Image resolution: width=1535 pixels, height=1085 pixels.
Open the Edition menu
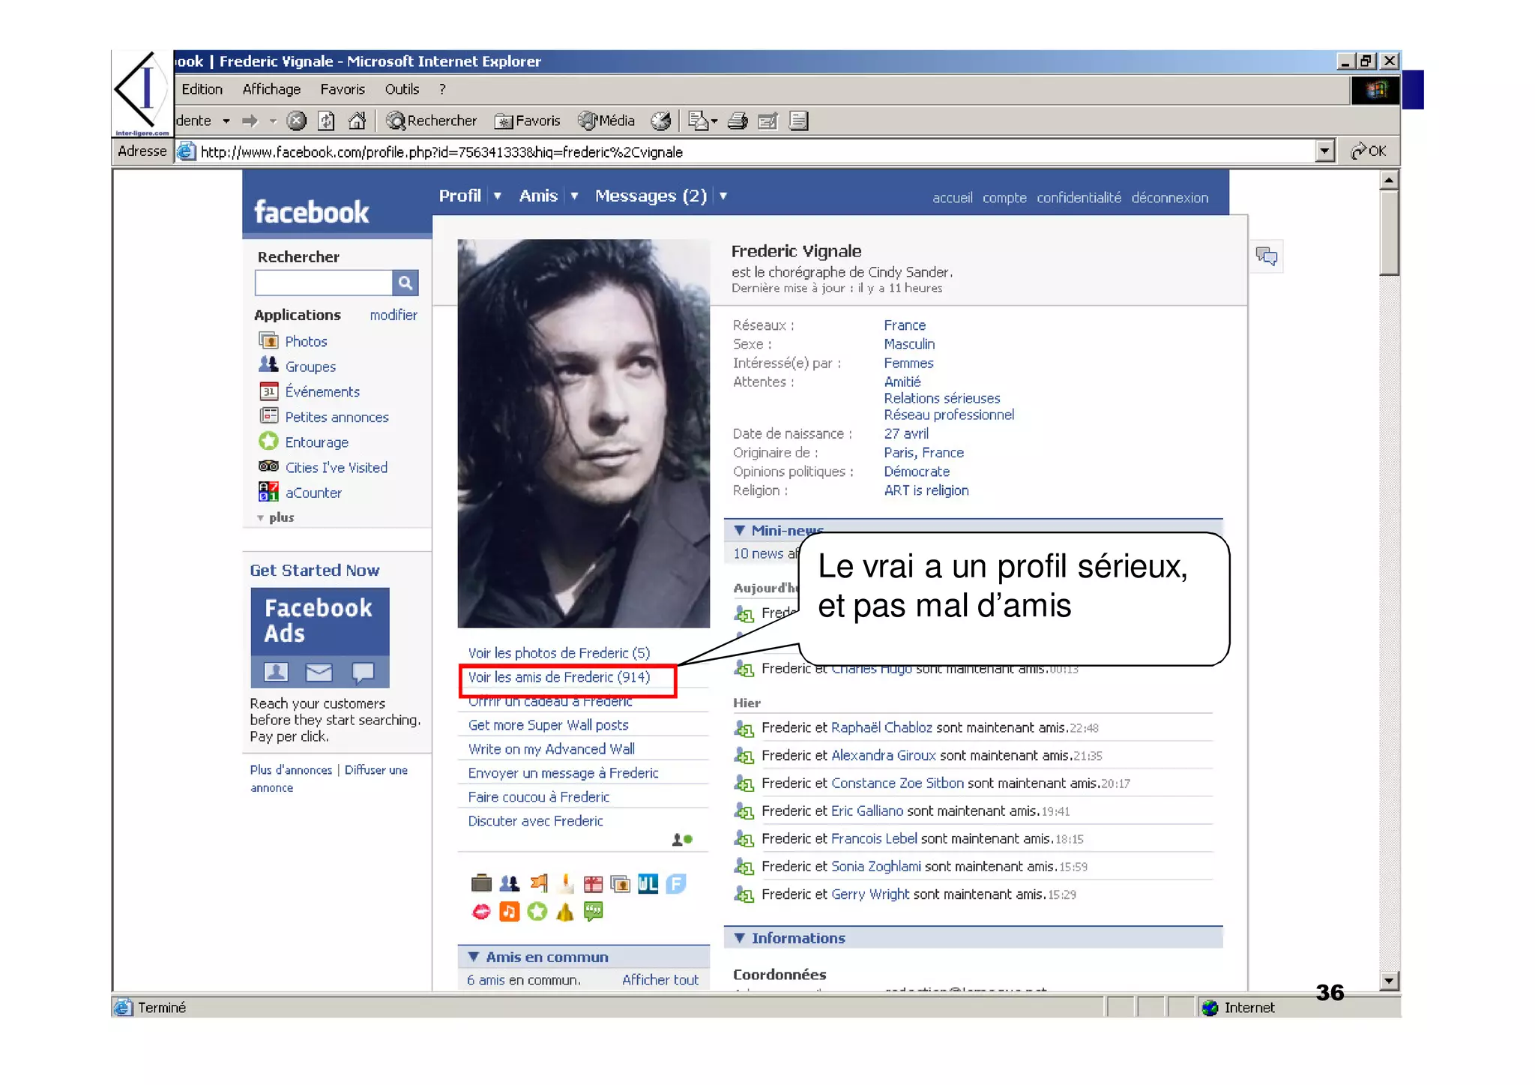(x=202, y=89)
